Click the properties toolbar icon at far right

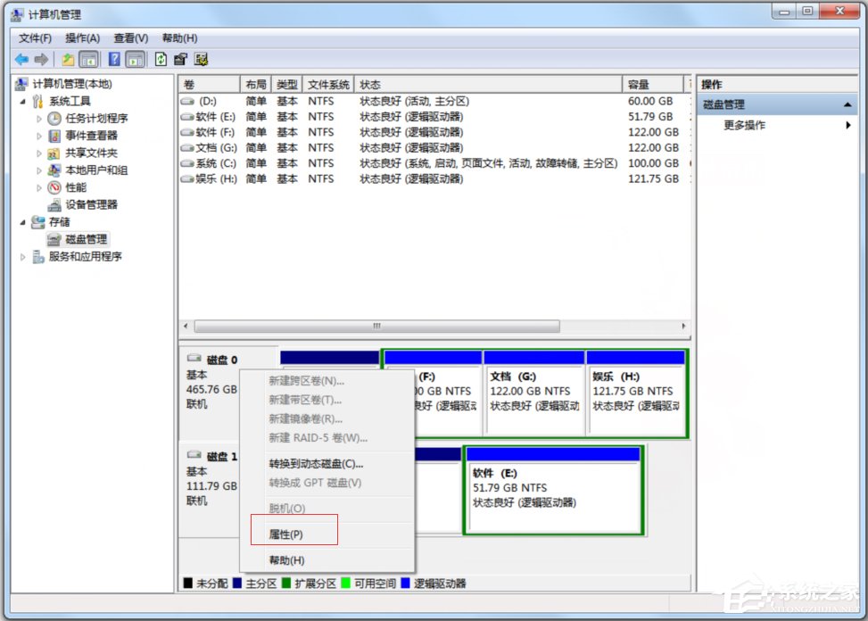(x=203, y=59)
